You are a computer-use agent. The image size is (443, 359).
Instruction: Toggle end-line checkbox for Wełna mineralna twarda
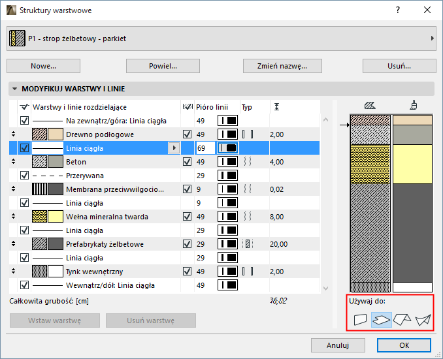tap(187, 217)
